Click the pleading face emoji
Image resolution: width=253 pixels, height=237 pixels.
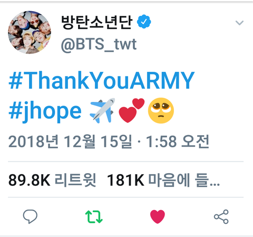point(161,110)
